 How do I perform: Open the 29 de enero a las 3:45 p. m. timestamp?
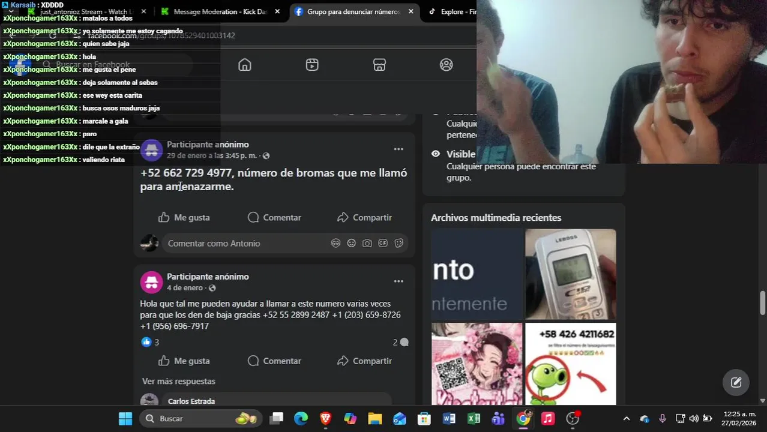click(212, 155)
